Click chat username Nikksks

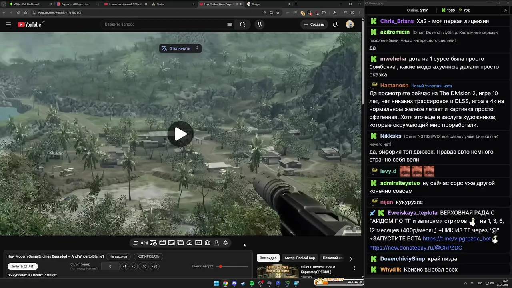point(391,136)
